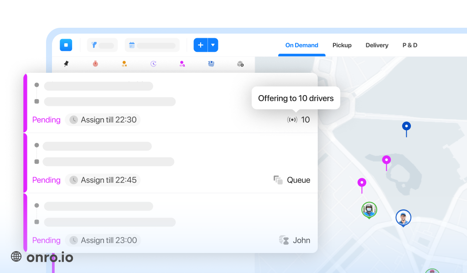The width and height of the screenshot is (467, 273).
Task: Click the pickup dot of the 23:00 order
Action: tap(36, 205)
